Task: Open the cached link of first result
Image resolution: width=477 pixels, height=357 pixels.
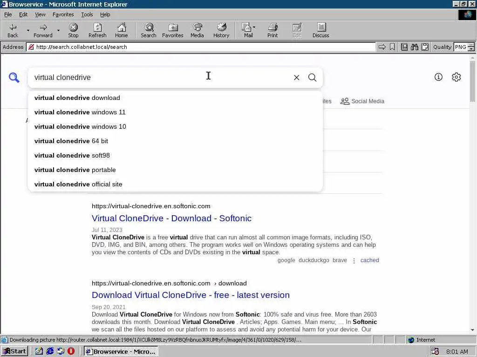Action: [x=369, y=260]
